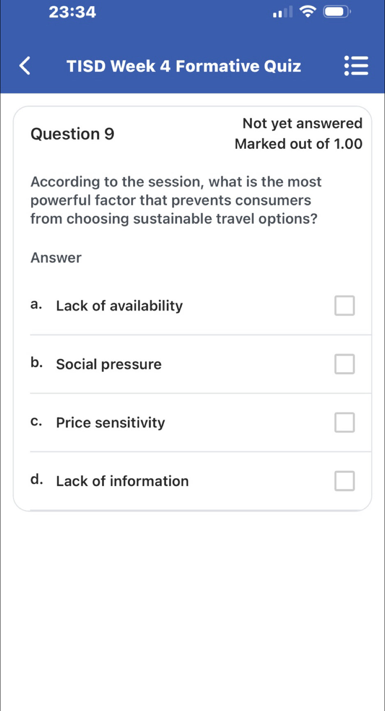385x711 pixels.
Task: Select answer text 'Social pressure'
Action: coord(109,364)
